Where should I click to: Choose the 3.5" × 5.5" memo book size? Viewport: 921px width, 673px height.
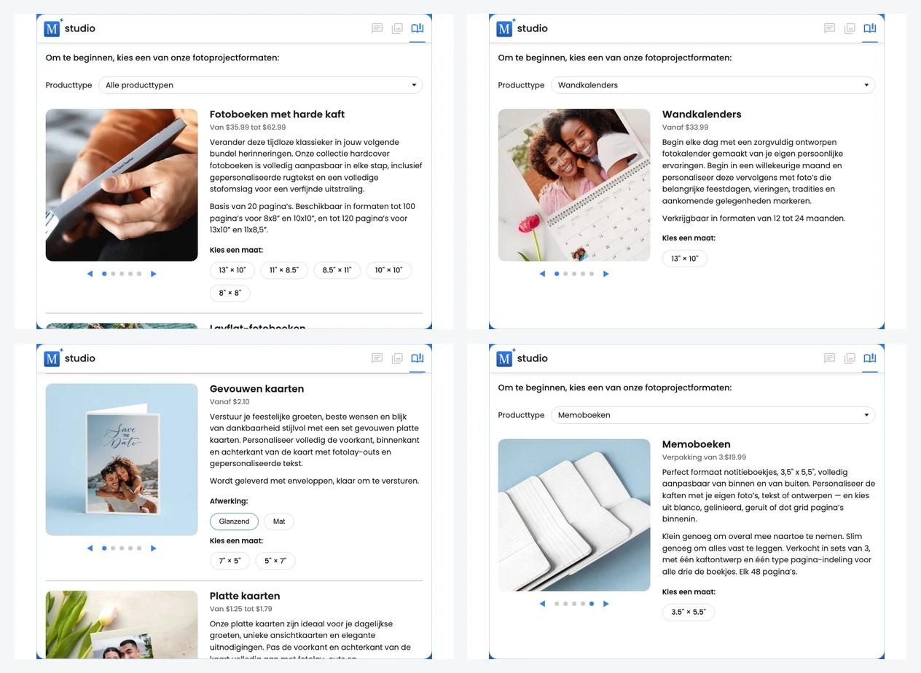click(689, 612)
